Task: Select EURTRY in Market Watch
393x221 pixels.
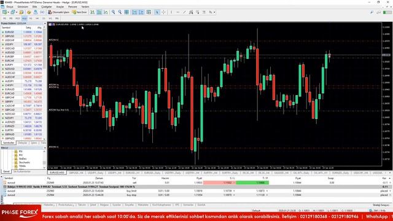Action: [x=22, y=130]
